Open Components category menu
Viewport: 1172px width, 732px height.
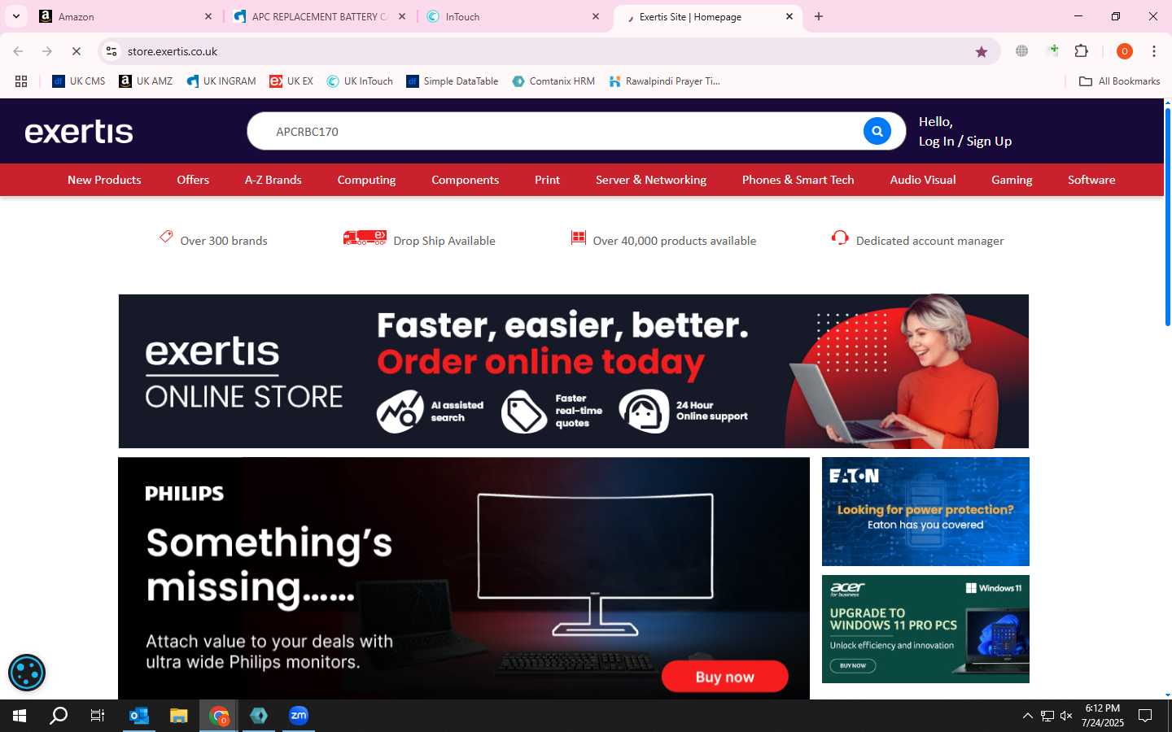point(465,180)
